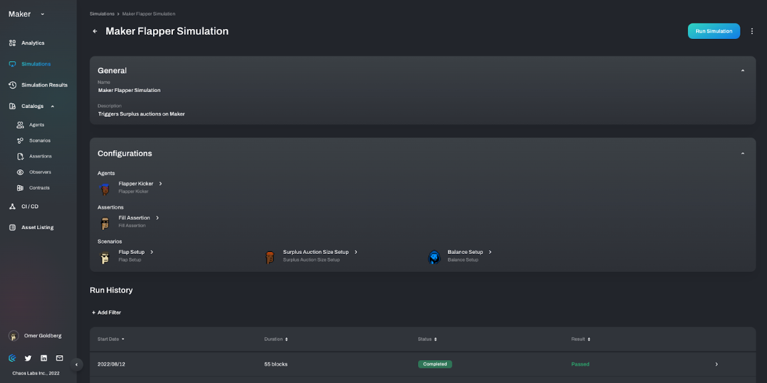Open the Twitter link icon
Viewport: 767px width, 383px height.
[28, 358]
